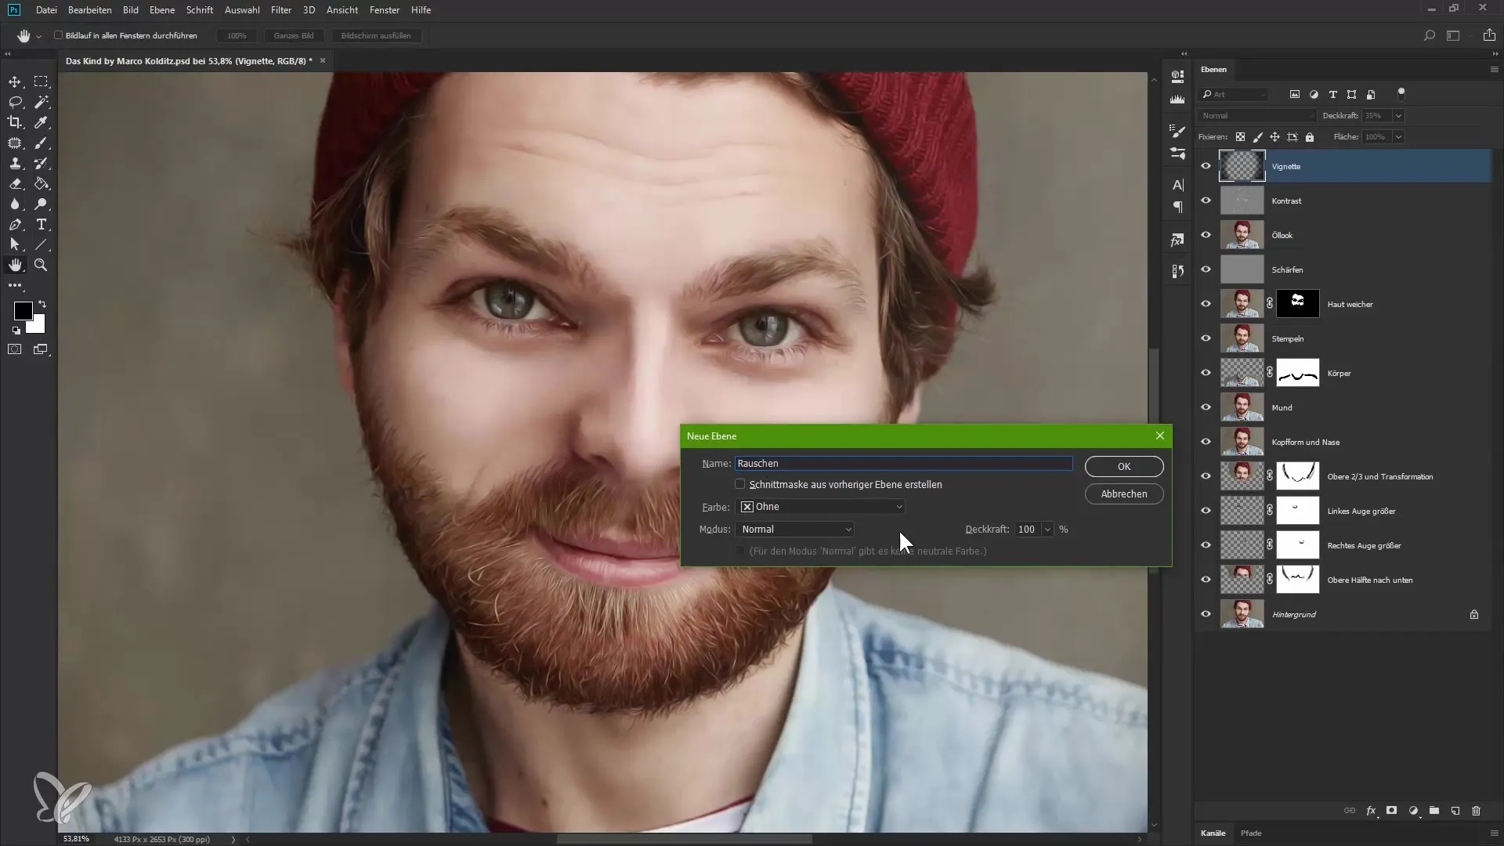Hide the Schärfen layer
The height and width of the screenshot is (846, 1504).
pos(1206,269)
